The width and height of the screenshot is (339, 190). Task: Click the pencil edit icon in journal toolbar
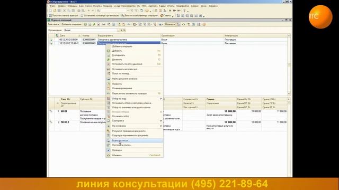coord(94,24)
